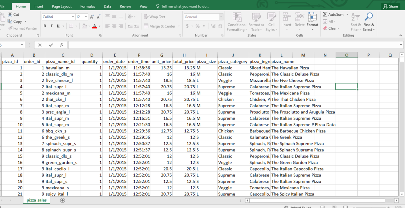This screenshot has height=208, width=405.
Task: Add a new sheet with plus icon
Action: [62, 200]
